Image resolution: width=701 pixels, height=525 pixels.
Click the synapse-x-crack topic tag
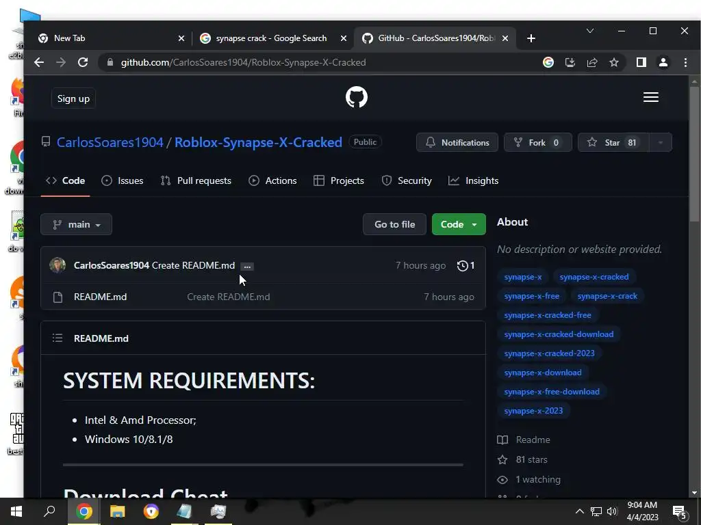point(607,296)
